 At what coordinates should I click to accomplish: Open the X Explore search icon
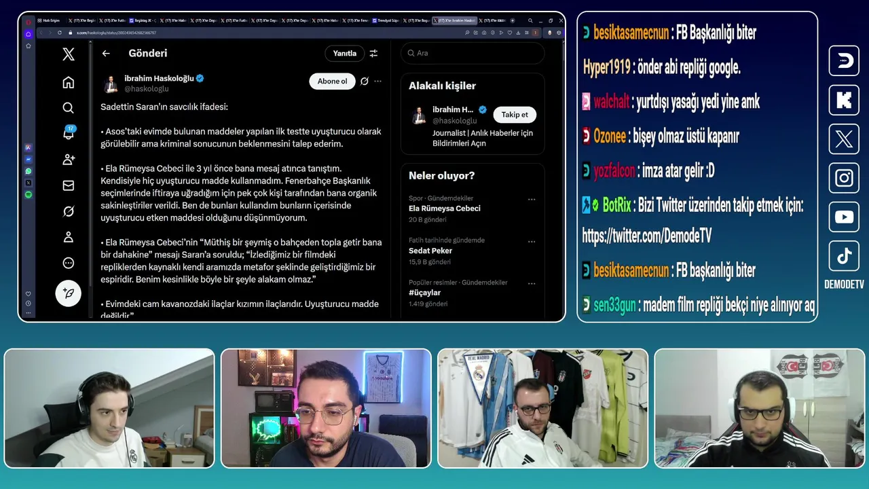point(69,107)
